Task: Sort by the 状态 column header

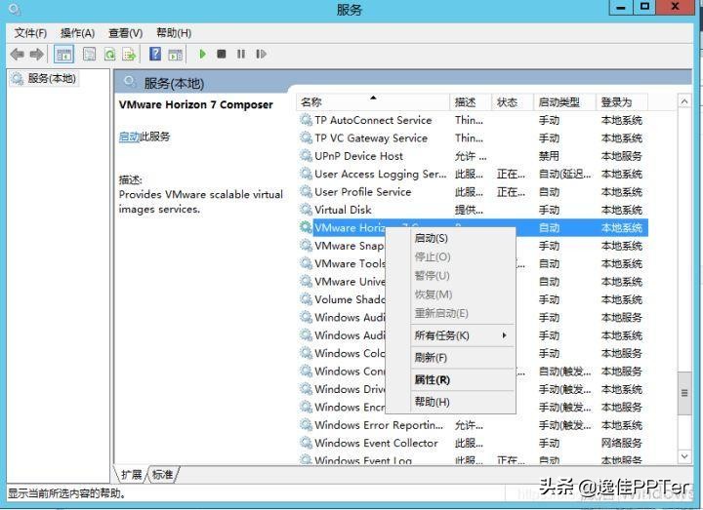Action: click(x=513, y=102)
